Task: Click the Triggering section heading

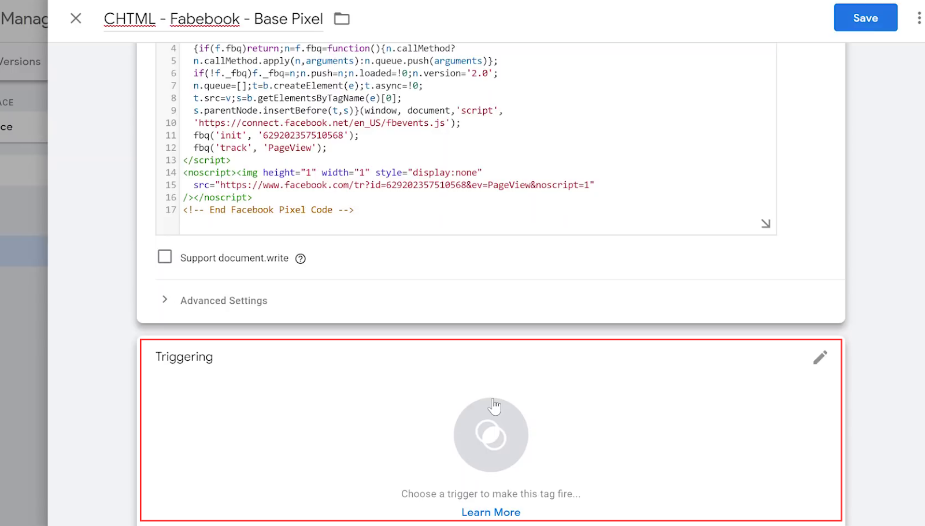Action: [184, 357]
